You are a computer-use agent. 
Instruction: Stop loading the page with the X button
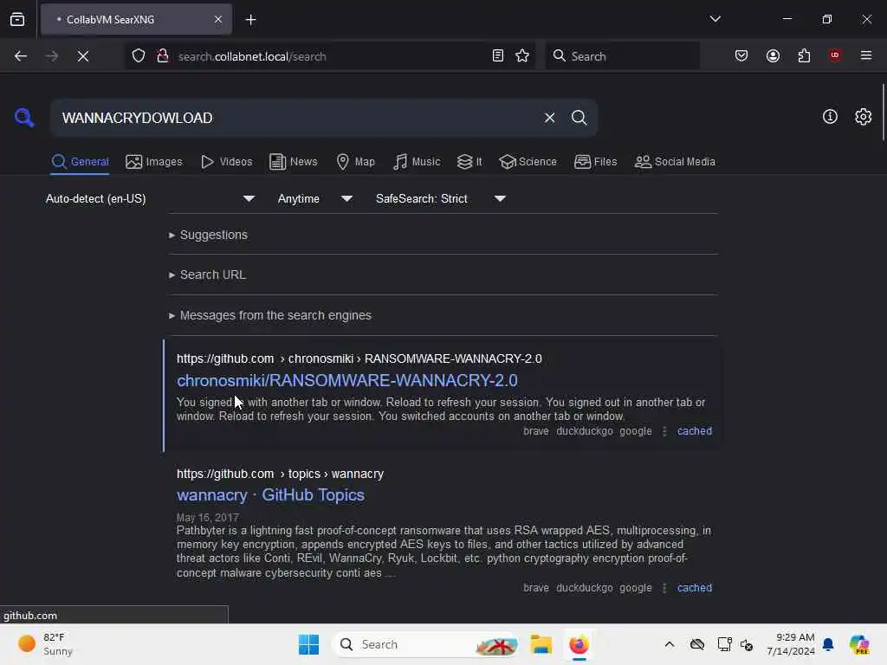click(x=83, y=56)
